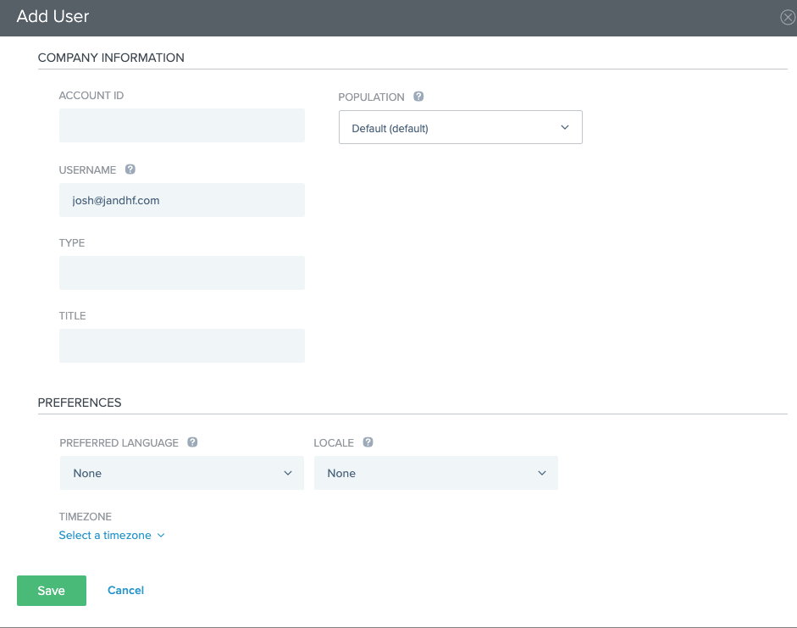Save the new user
Screen dimensions: 797x628
pyautogui.click(x=51, y=590)
